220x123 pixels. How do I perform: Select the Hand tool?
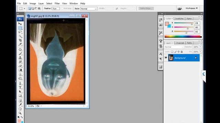[x=20, y=109]
